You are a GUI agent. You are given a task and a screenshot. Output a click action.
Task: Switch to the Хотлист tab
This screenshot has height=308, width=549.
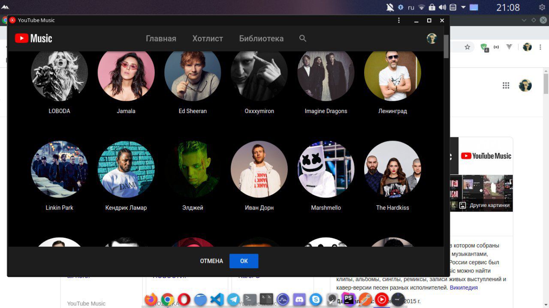click(x=208, y=39)
